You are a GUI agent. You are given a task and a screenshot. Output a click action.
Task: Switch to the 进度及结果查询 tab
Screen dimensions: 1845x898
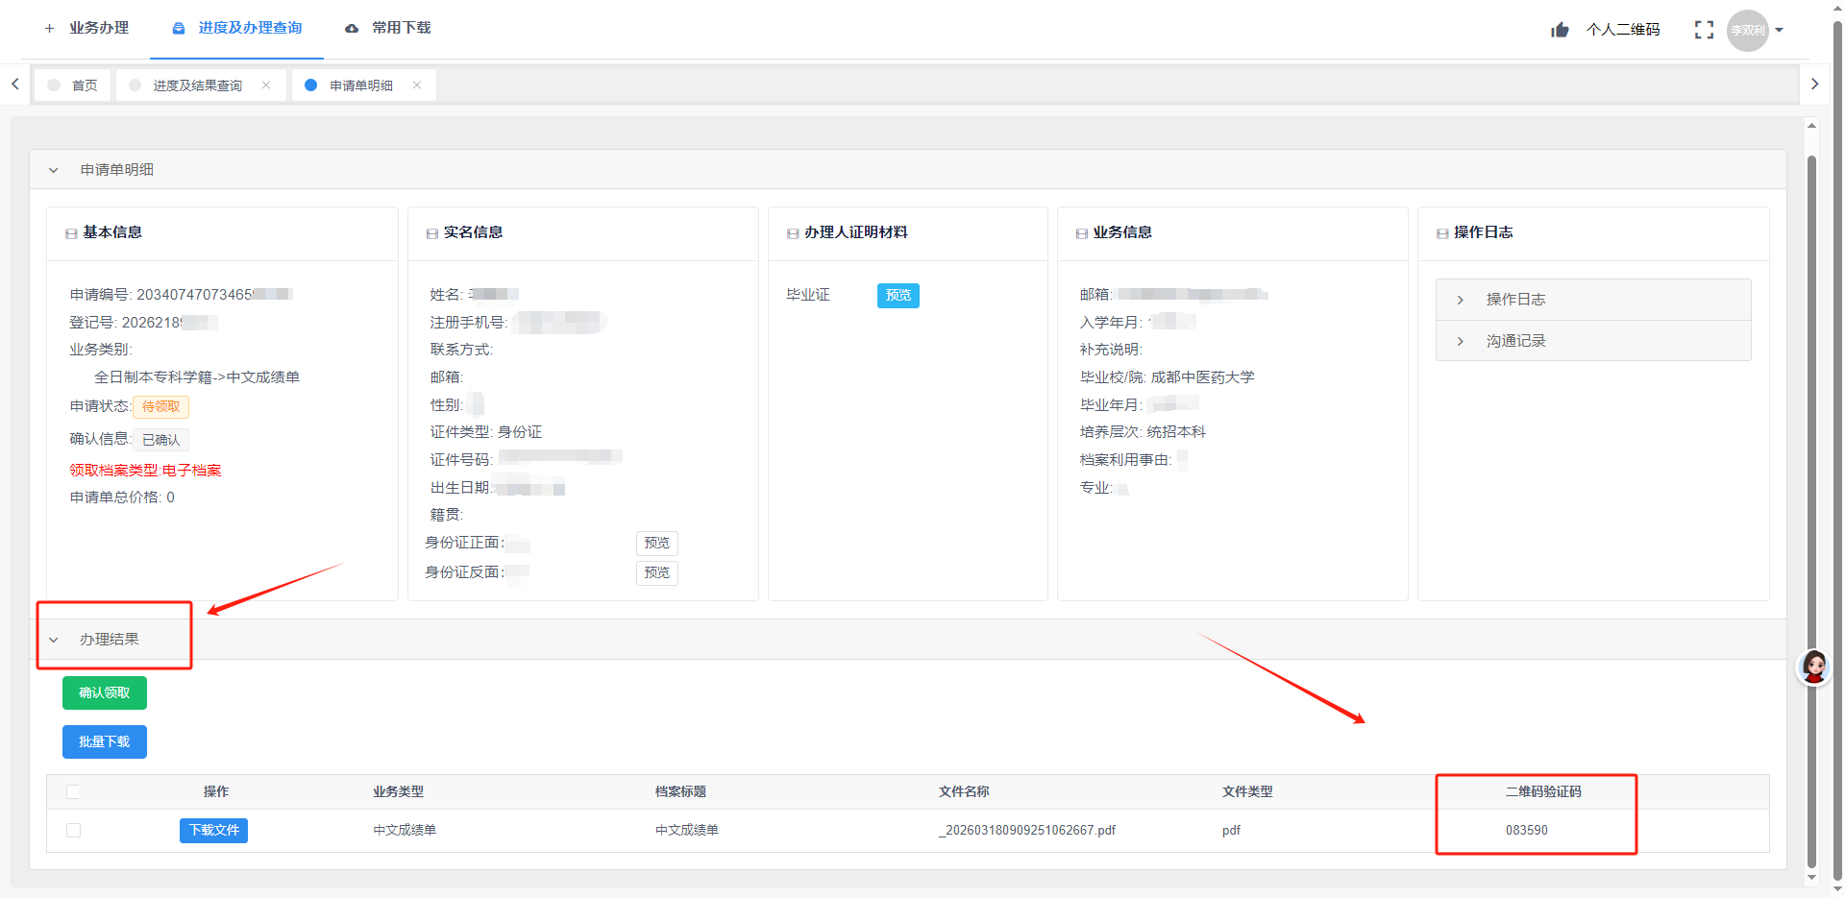tap(197, 85)
